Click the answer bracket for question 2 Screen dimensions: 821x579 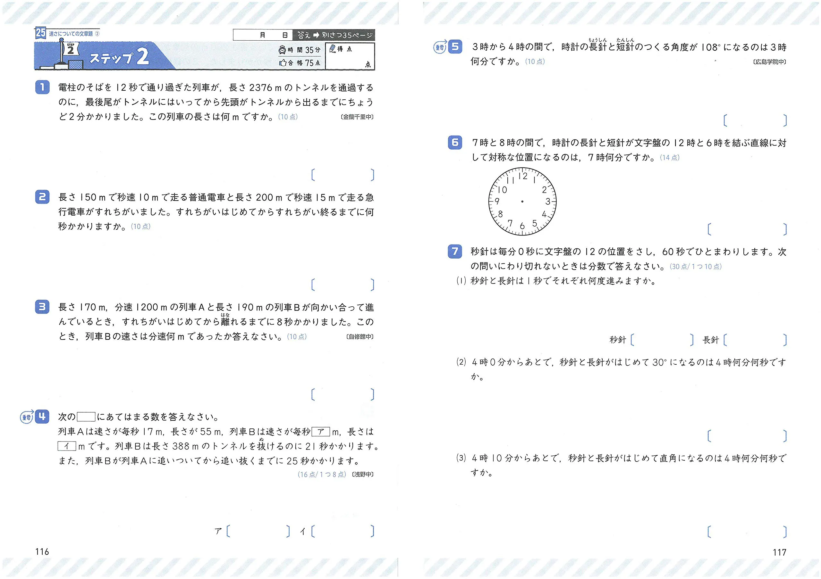click(343, 285)
